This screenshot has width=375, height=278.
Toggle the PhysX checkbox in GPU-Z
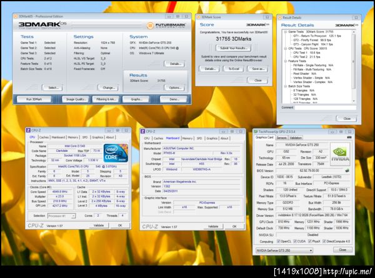point(310,241)
